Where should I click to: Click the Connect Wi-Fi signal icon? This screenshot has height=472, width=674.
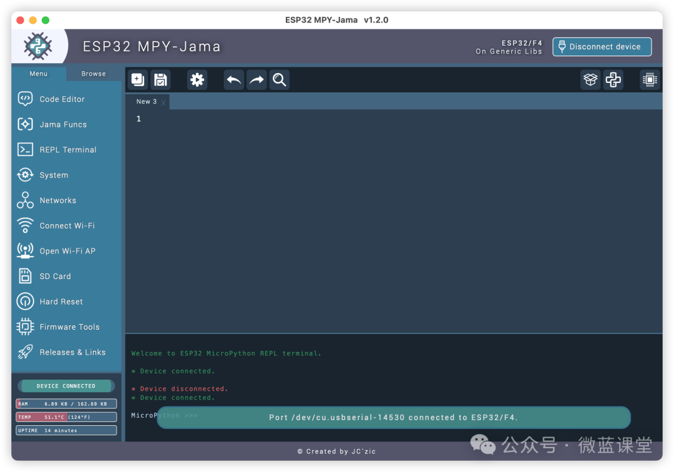tap(25, 225)
